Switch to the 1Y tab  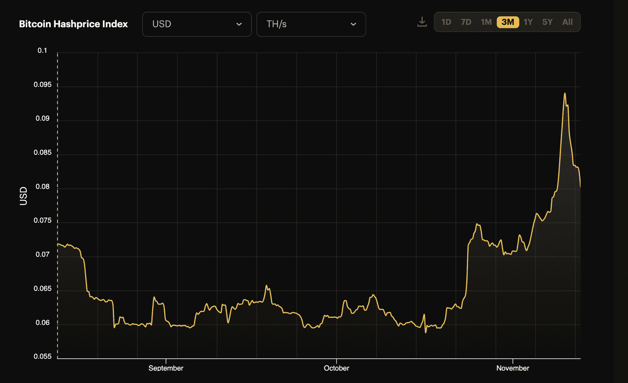click(528, 22)
